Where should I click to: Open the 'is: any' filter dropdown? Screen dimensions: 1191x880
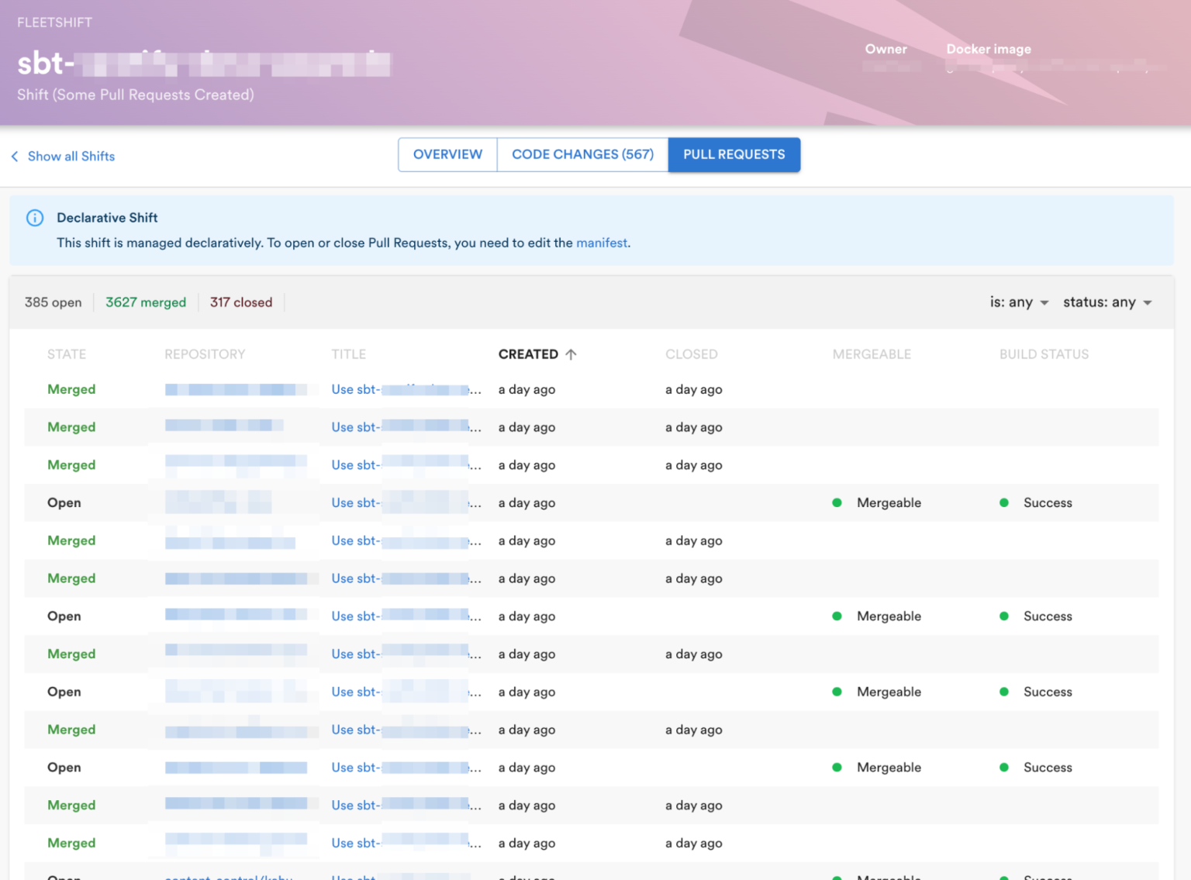click(1018, 302)
